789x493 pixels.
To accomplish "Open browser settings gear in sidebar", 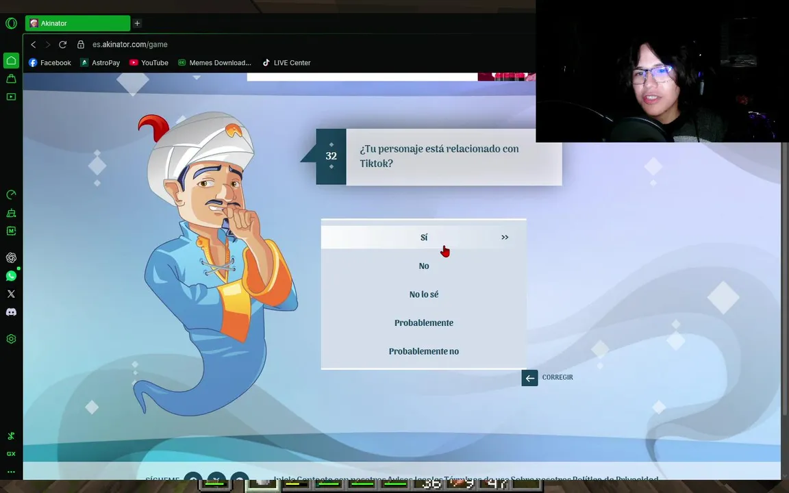I will [x=11, y=339].
